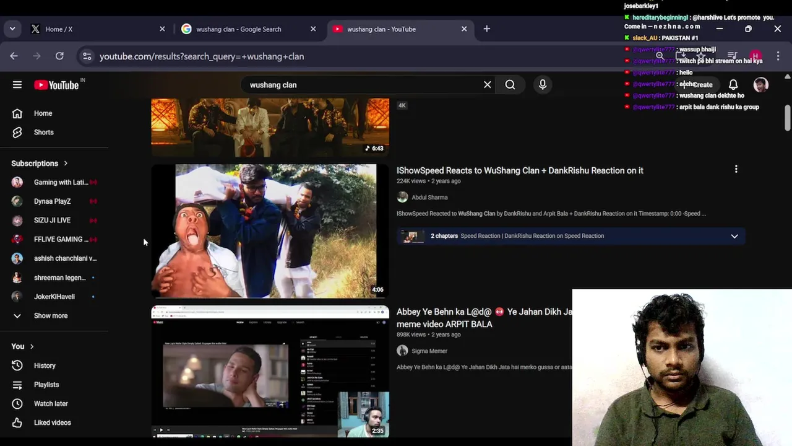792x446 pixels.
Task: Open Liked videos
Action: coord(53,422)
